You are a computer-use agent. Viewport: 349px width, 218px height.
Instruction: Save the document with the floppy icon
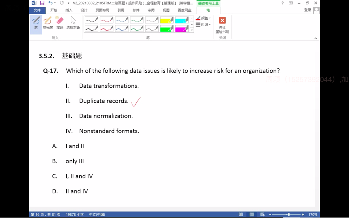pyautogui.click(x=42, y=3)
